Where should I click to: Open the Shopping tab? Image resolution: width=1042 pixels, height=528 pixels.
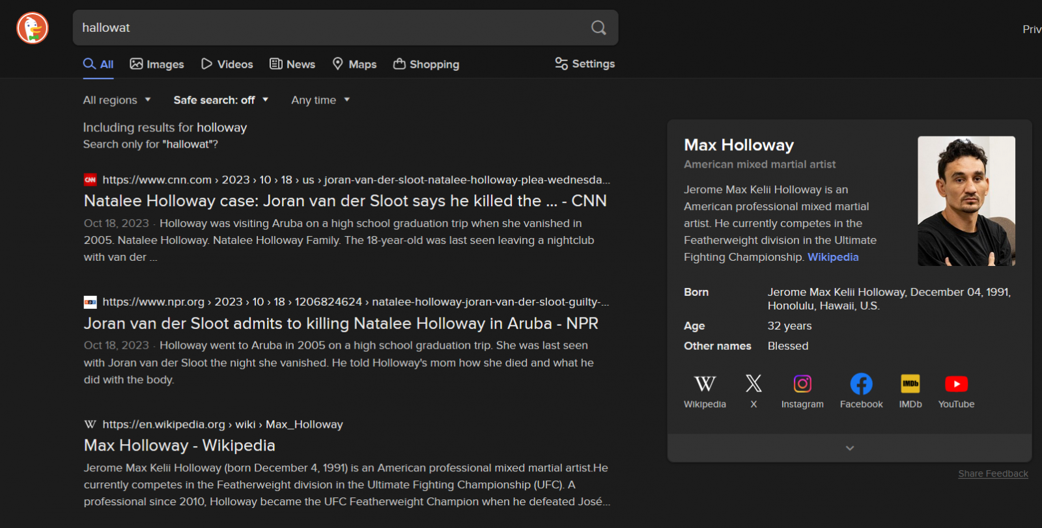pos(427,64)
